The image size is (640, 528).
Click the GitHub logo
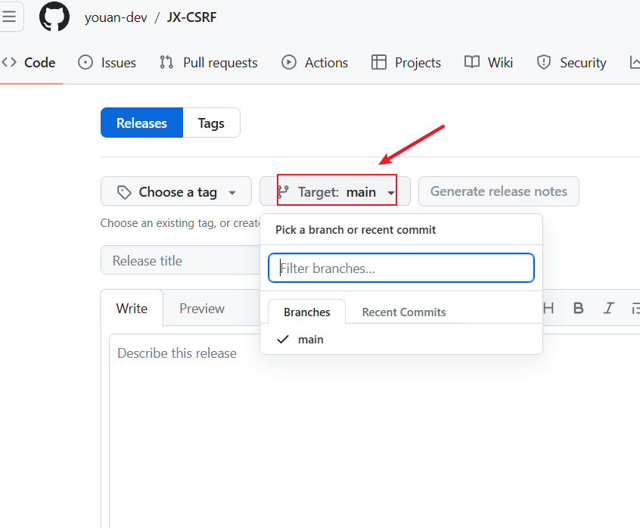(x=54, y=17)
